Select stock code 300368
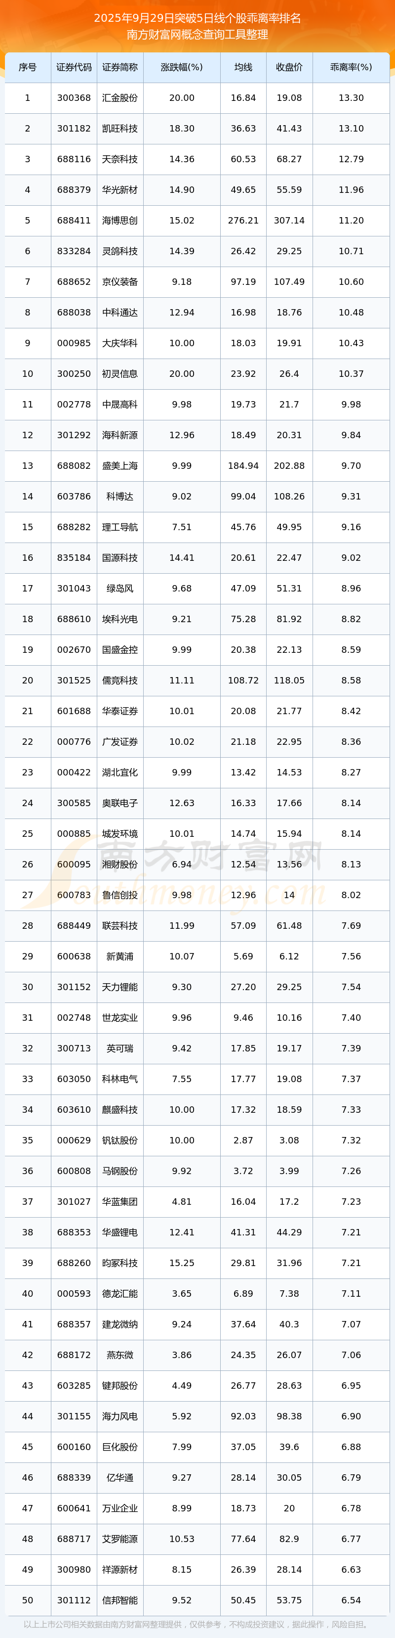The height and width of the screenshot is (1638, 395). [x=74, y=98]
